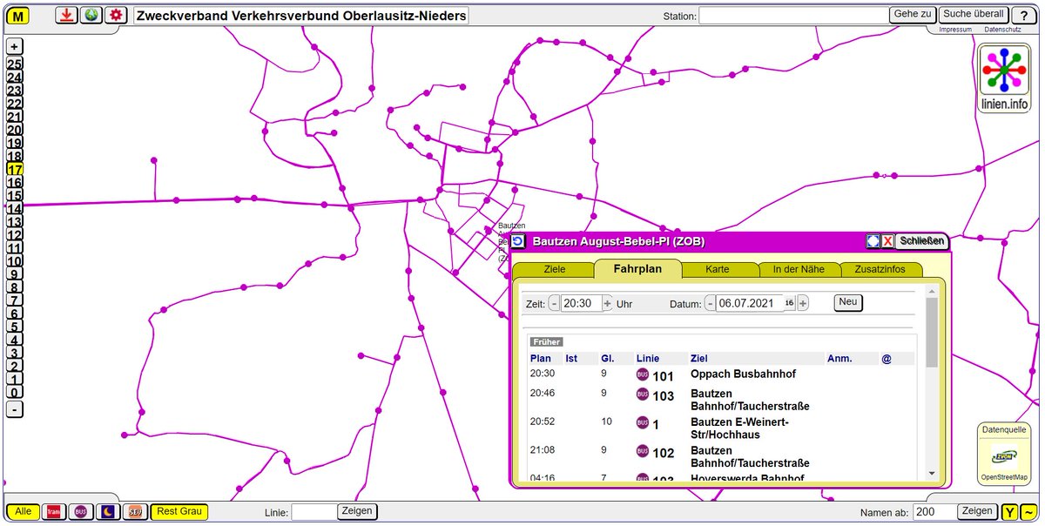Click the Früher button
Image resolution: width=1045 pixels, height=526 pixels.
546,342
